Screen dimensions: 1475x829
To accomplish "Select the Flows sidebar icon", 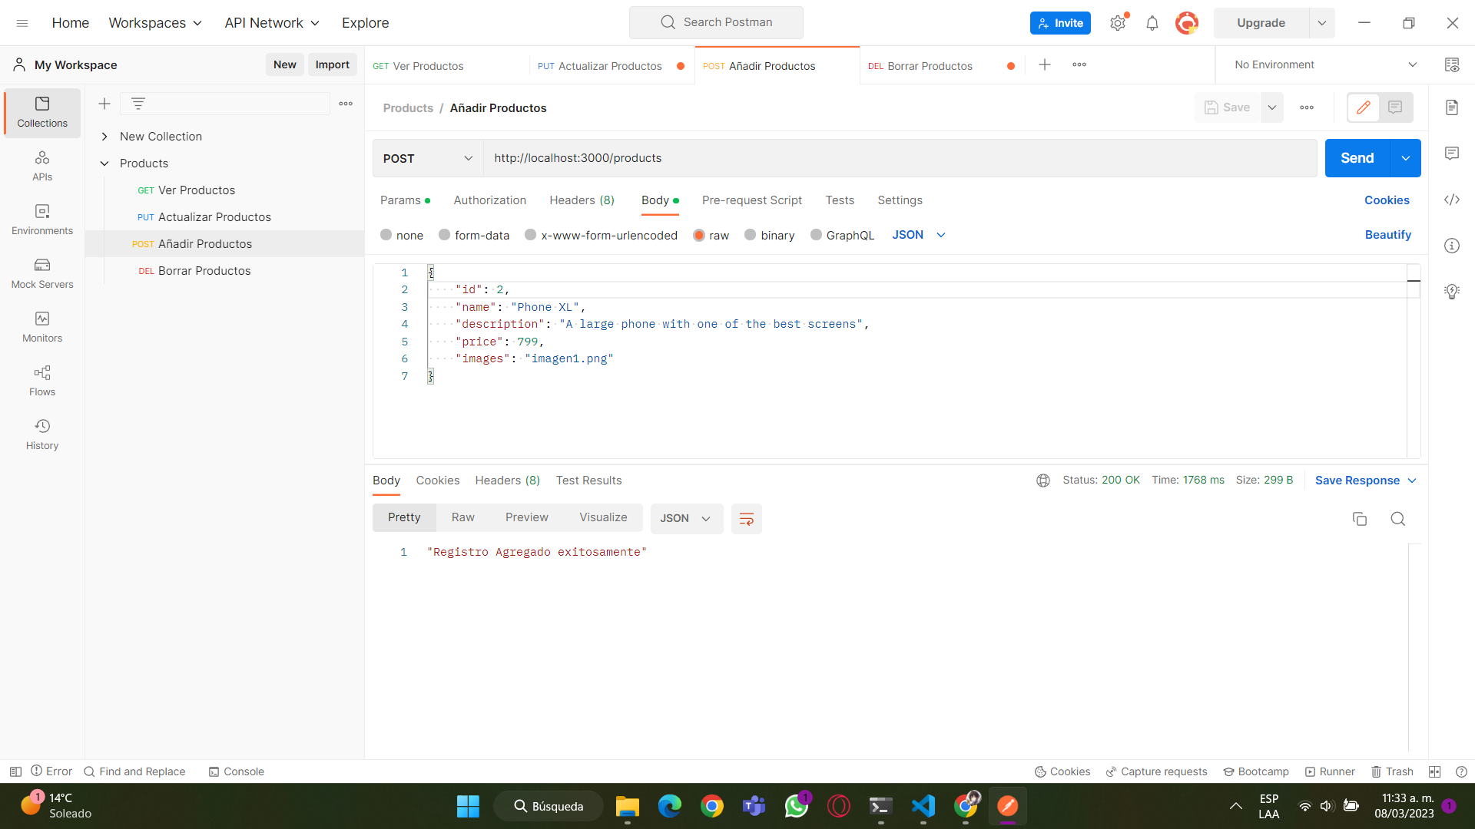I will pyautogui.click(x=41, y=381).
